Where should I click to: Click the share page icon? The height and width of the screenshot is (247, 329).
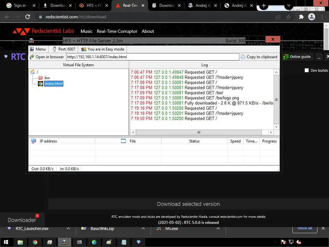click(x=278, y=17)
